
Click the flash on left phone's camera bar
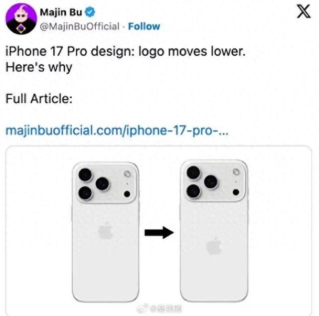point(128,174)
